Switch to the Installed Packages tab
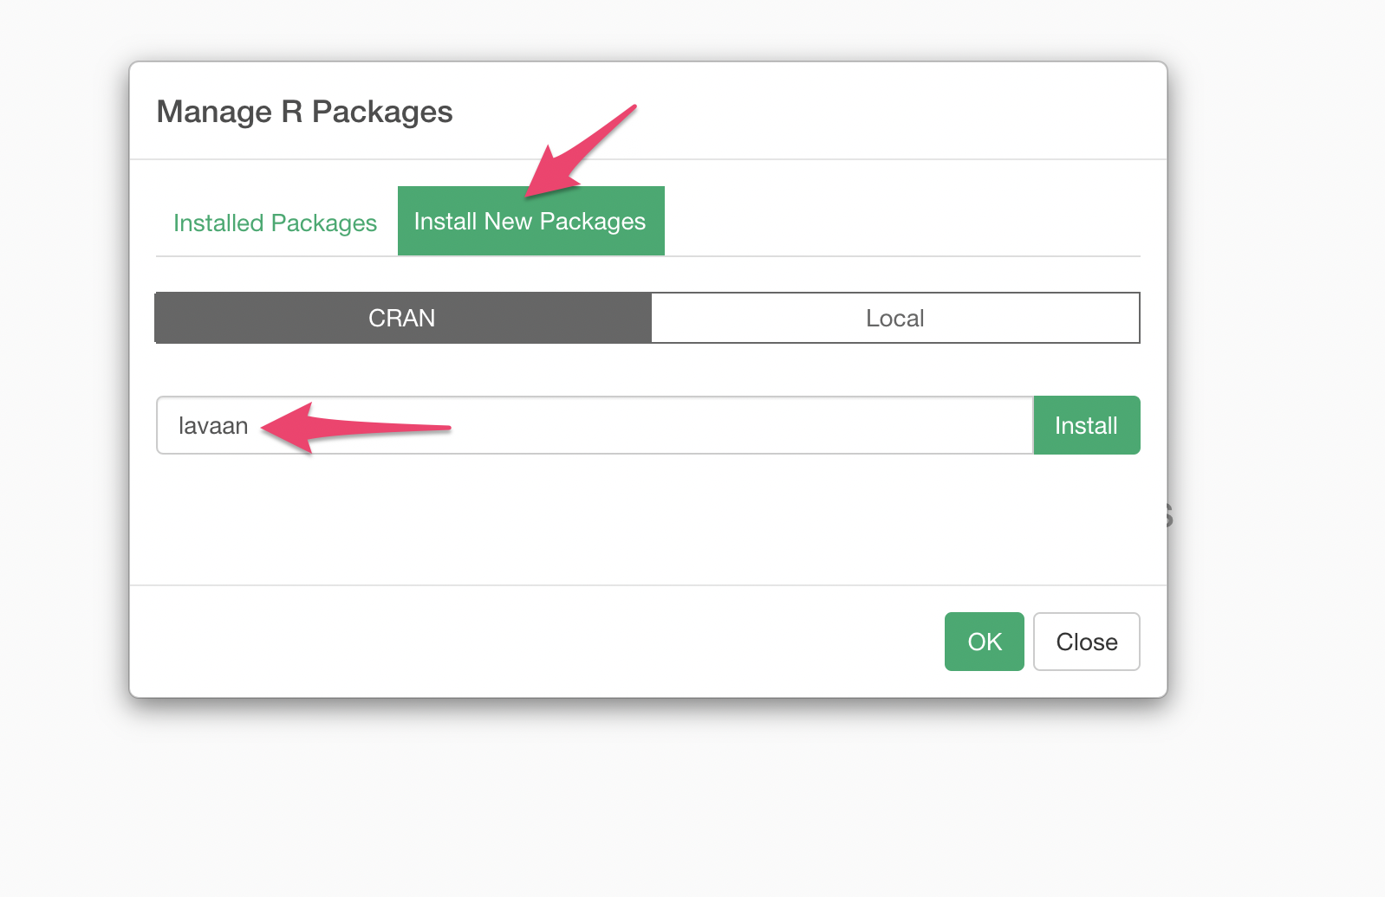Image resolution: width=1385 pixels, height=897 pixels. tap(275, 223)
